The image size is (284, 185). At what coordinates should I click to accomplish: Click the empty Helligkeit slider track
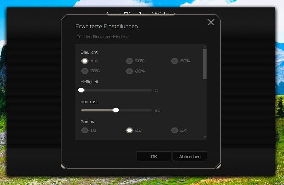pyautogui.click(x=120, y=90)
